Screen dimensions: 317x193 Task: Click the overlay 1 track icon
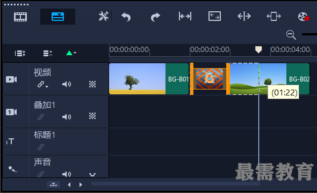(11, 112)
